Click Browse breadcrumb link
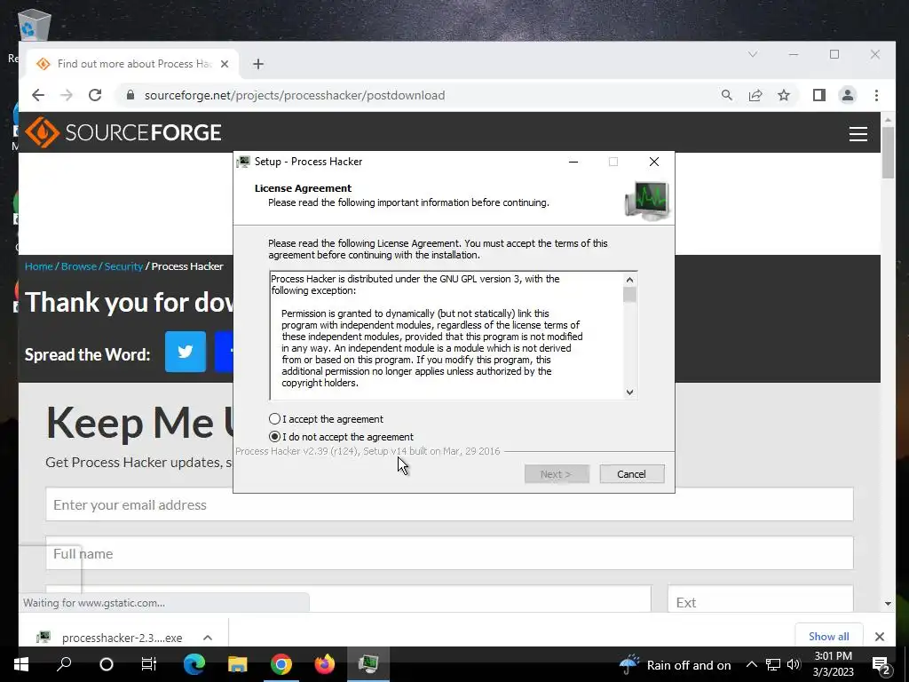Viewport: 909px width, 682px height. click(79, 266)
